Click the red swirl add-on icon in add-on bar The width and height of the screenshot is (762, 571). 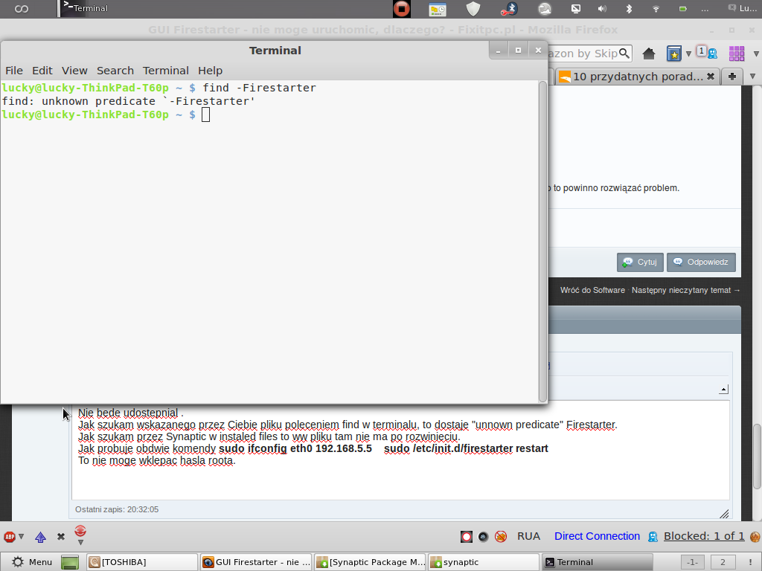point(80,531)
